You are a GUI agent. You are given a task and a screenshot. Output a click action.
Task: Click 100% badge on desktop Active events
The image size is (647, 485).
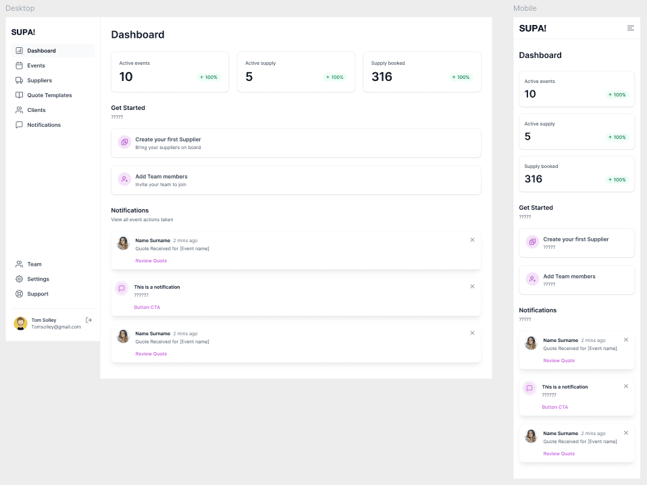tap(209, 77)
